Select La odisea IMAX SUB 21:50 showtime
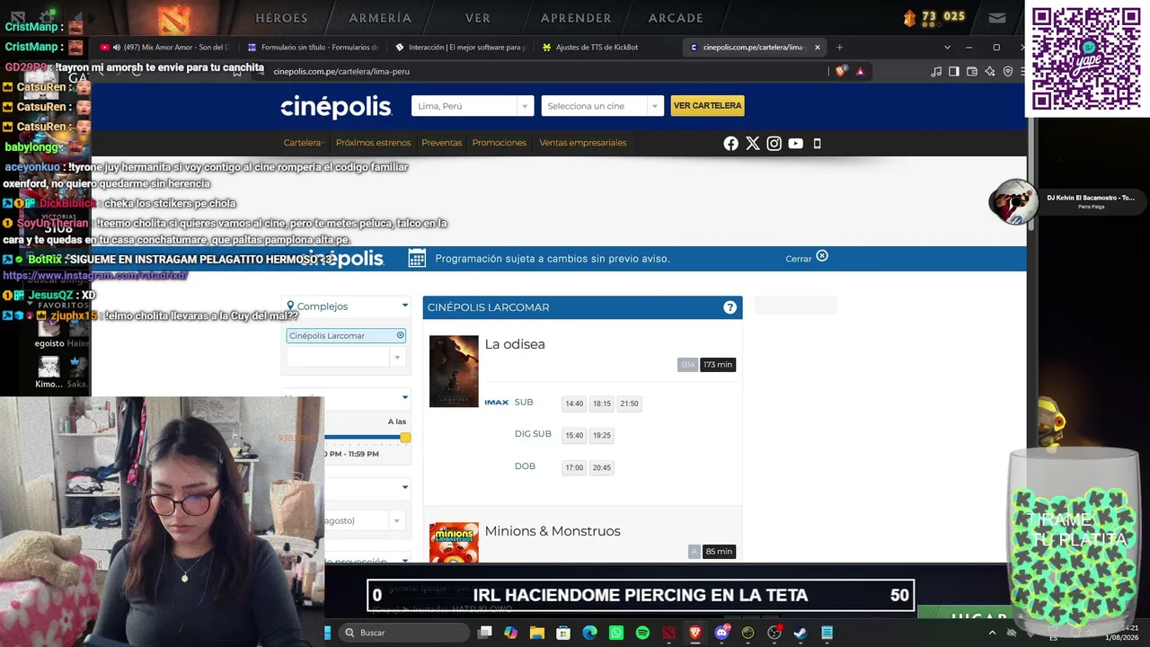Image resolution: width=1150 pixels, height=647 pixels. 630,403
